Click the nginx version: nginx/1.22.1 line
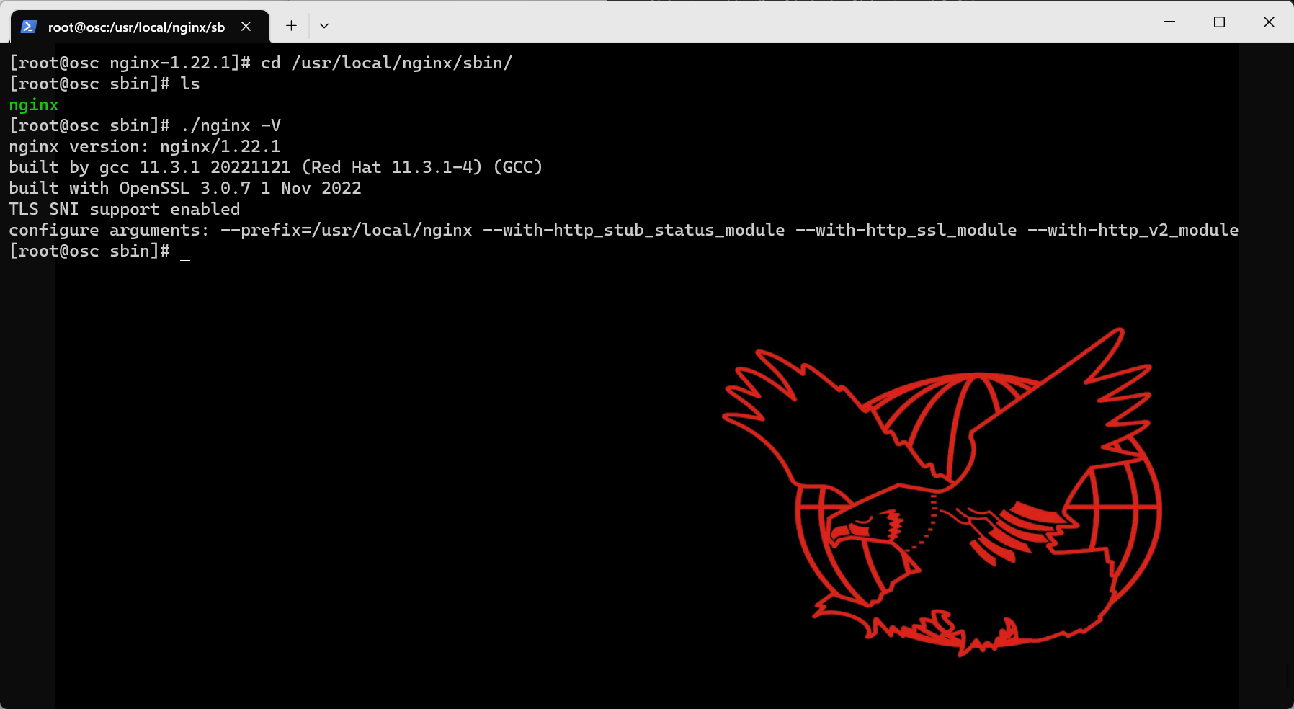 click(x=145, y=146)
